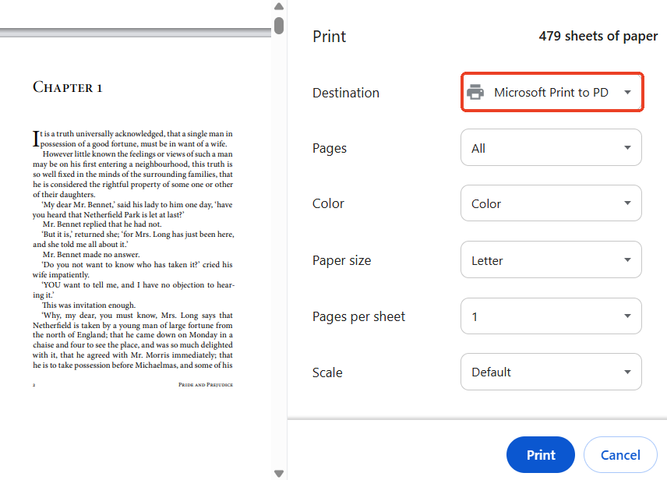Click the Scale label text

327,372
